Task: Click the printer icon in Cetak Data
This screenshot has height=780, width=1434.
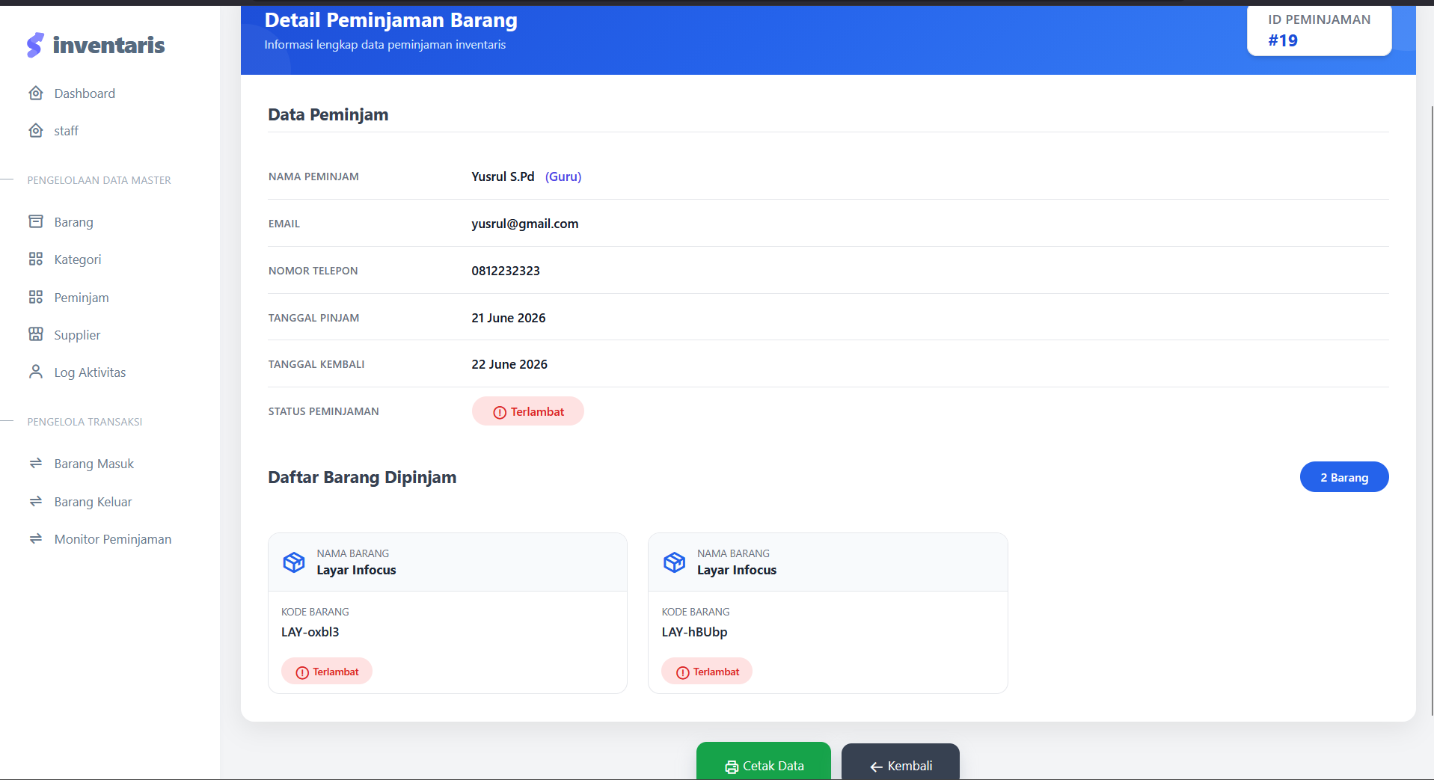Action: tap(732, 767)
